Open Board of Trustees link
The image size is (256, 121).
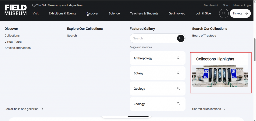click(204, 36)
